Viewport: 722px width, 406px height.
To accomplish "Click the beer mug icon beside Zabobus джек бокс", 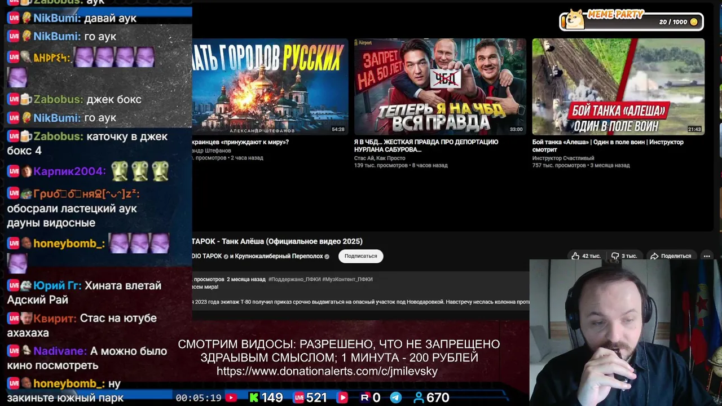I will tap(26, 99).
